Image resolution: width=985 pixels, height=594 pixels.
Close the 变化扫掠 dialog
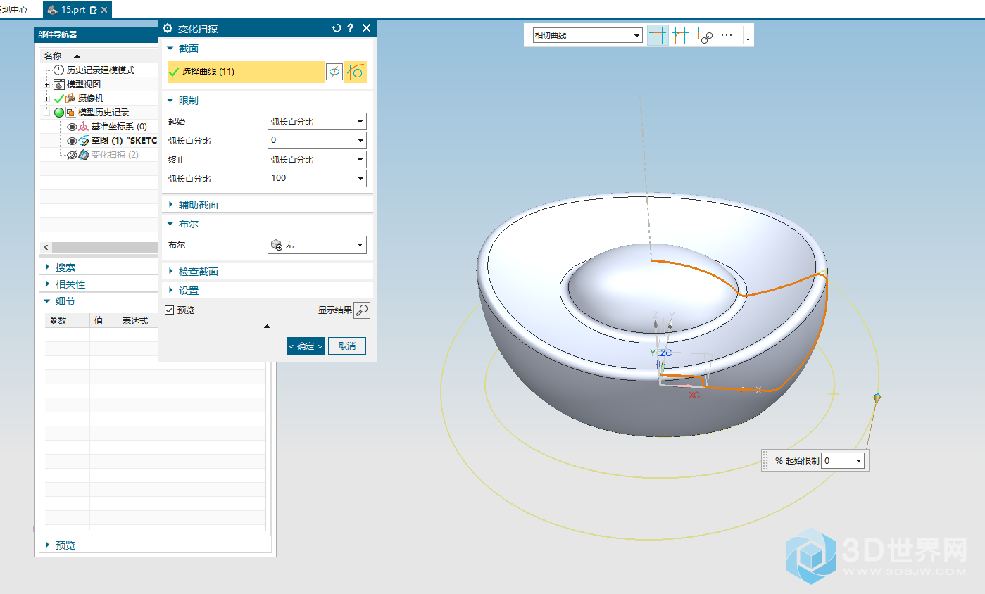pyautogui.click(x=366, y=28)
